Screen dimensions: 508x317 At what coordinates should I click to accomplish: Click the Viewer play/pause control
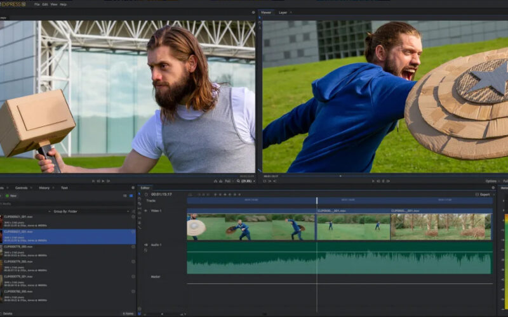coord(384,181)
